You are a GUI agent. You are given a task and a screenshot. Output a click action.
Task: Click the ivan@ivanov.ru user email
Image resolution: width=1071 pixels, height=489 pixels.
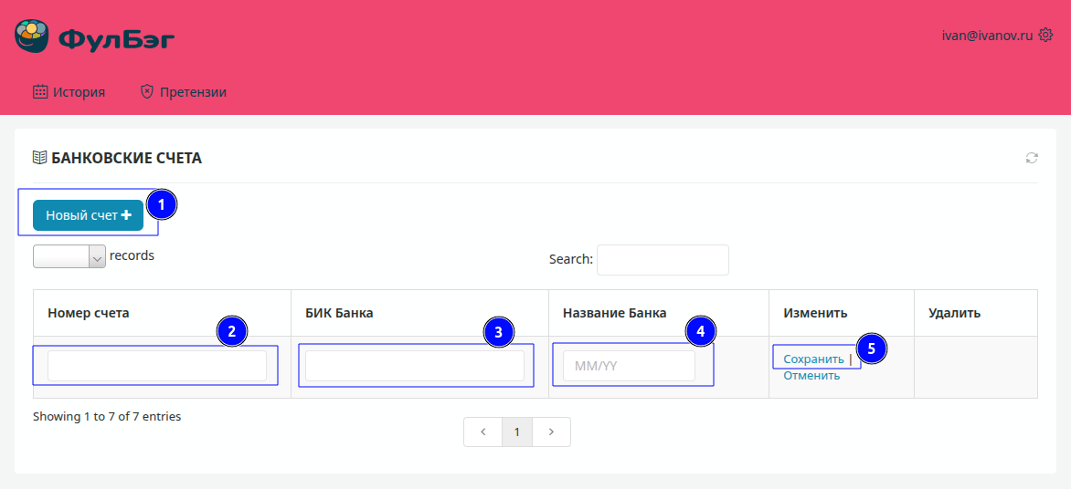pyautogui.click(x=987, y=35)
